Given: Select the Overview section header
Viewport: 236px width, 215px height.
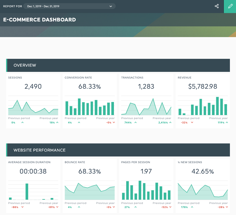Looking at the screenshot, I should click(118, 65).
